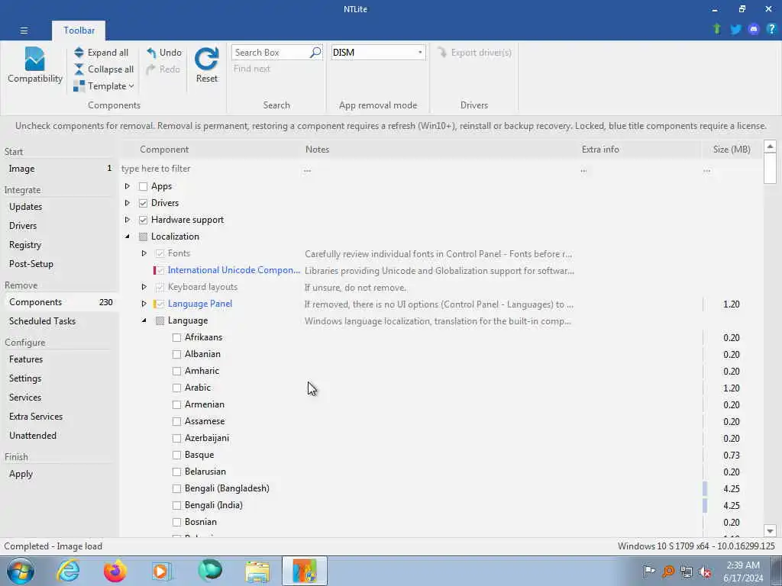Click the Collapse all icon
This screenshot has height=586, width=782.
79,69
